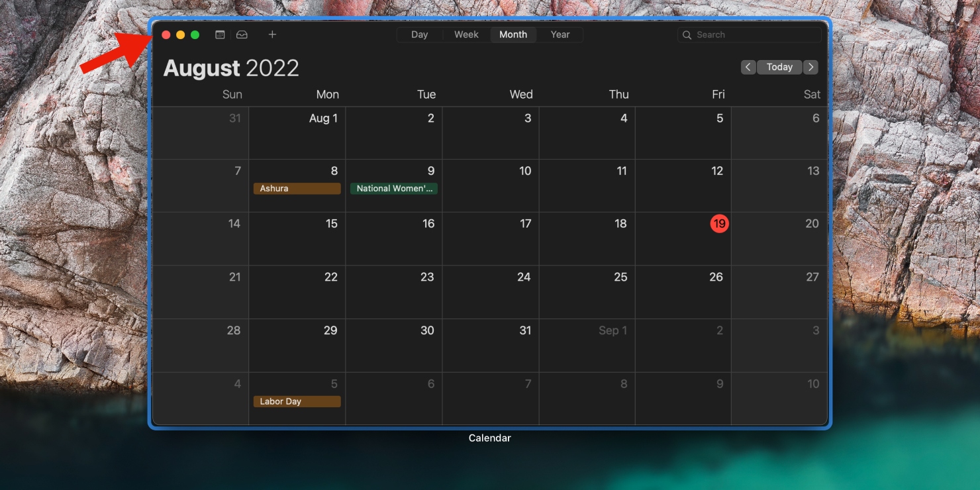
Task: Go to next month arrow
Action: (x=811, y=67)
